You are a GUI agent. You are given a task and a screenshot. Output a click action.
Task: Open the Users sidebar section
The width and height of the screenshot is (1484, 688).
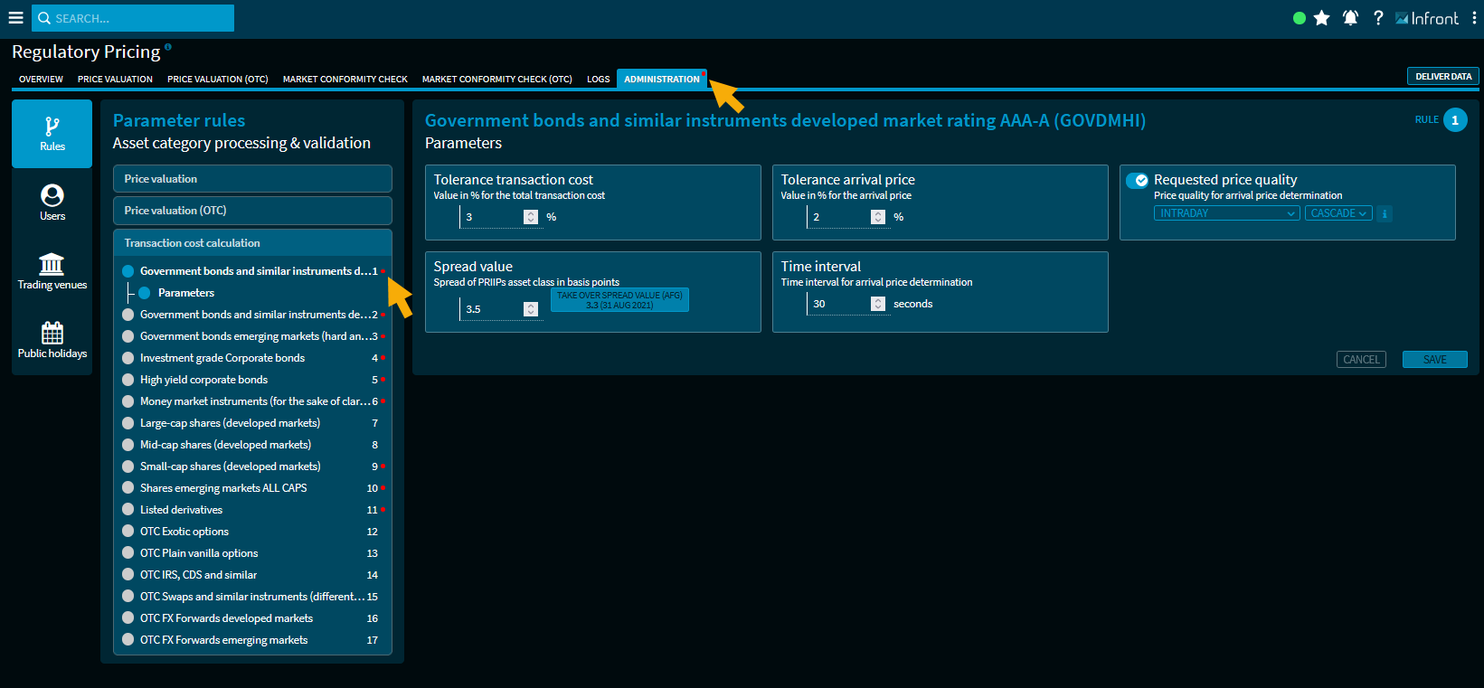[x=52, y=203]
